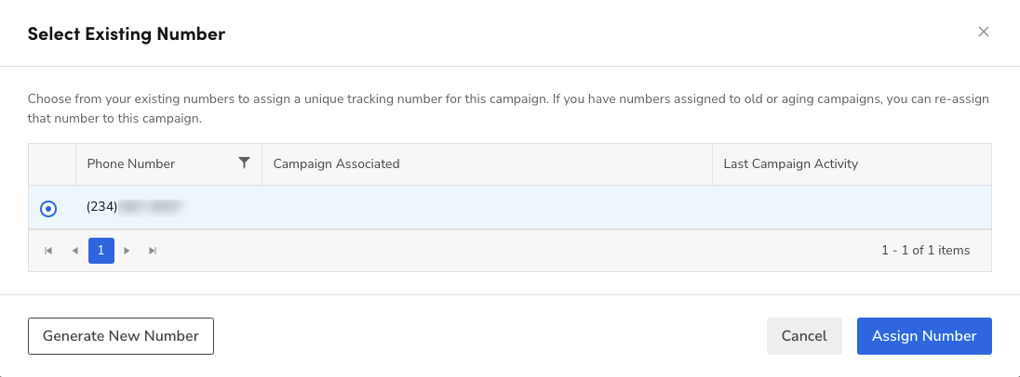Click page 1 in the pager
Viewport: 1020px width, 377px height.
(101, 251)
